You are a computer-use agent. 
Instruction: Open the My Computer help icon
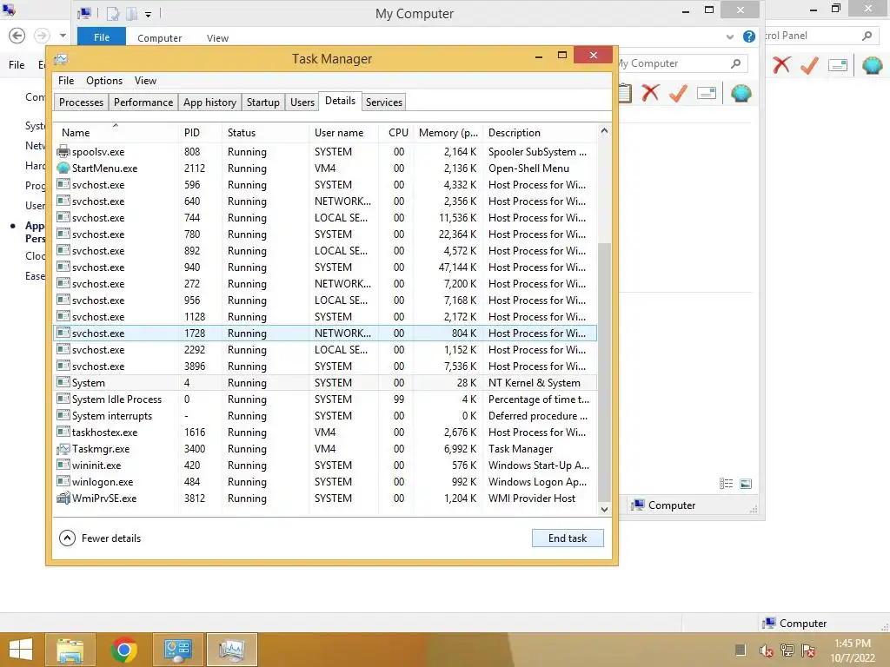pos(749,36)
